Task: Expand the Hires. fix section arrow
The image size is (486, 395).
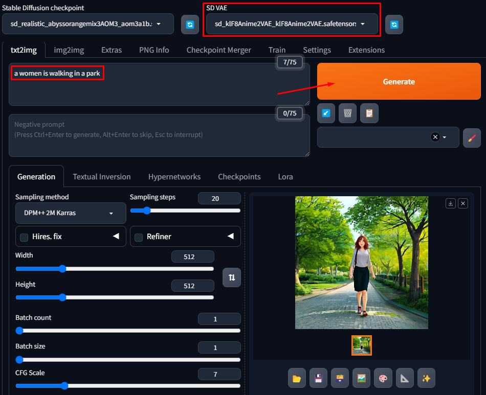Action: (x=116, y=237)
